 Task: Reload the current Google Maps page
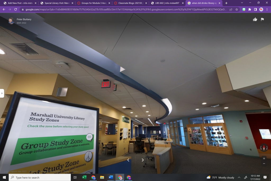pyautogui.click(x=16, y=10)
